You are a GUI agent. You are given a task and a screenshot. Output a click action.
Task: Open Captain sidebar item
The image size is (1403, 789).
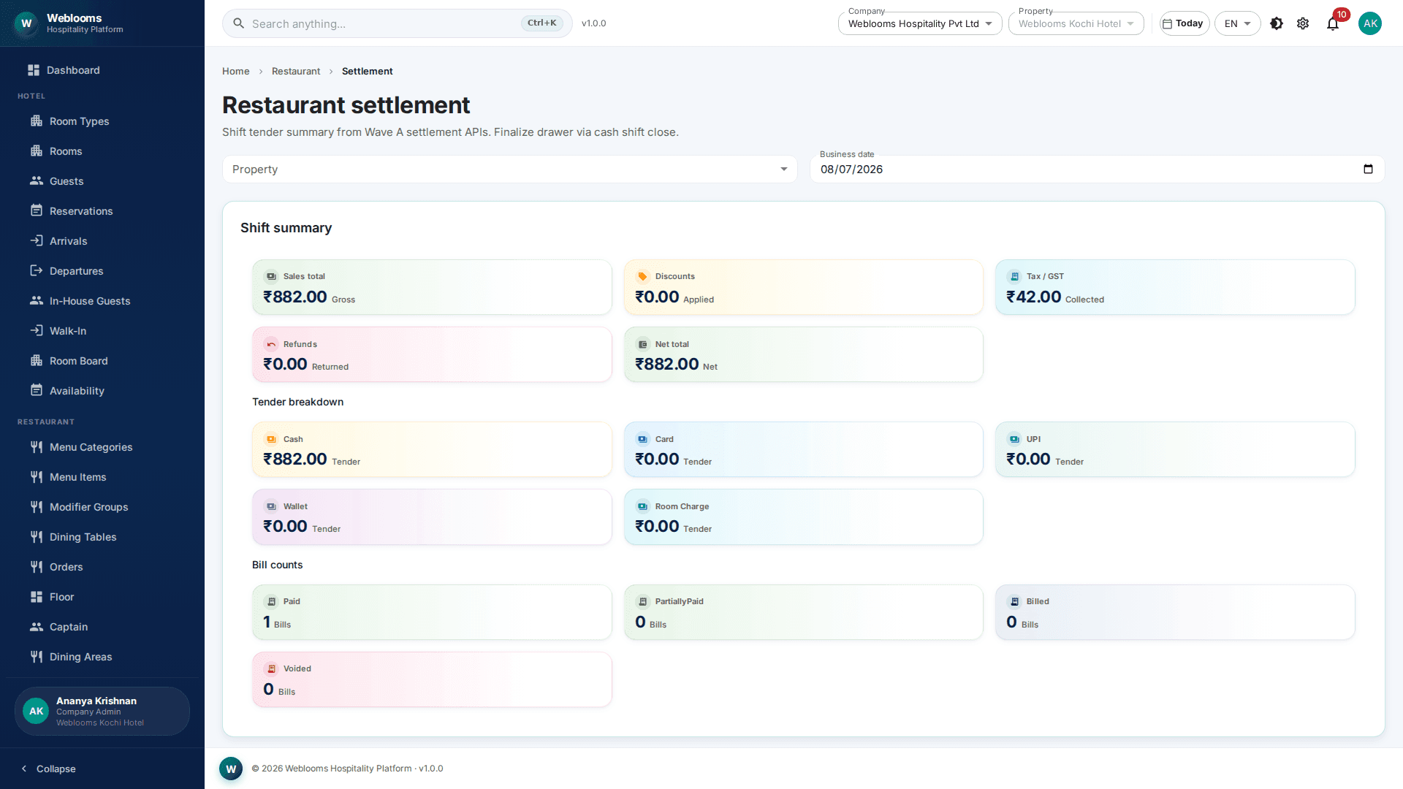(x=102, y=627)
